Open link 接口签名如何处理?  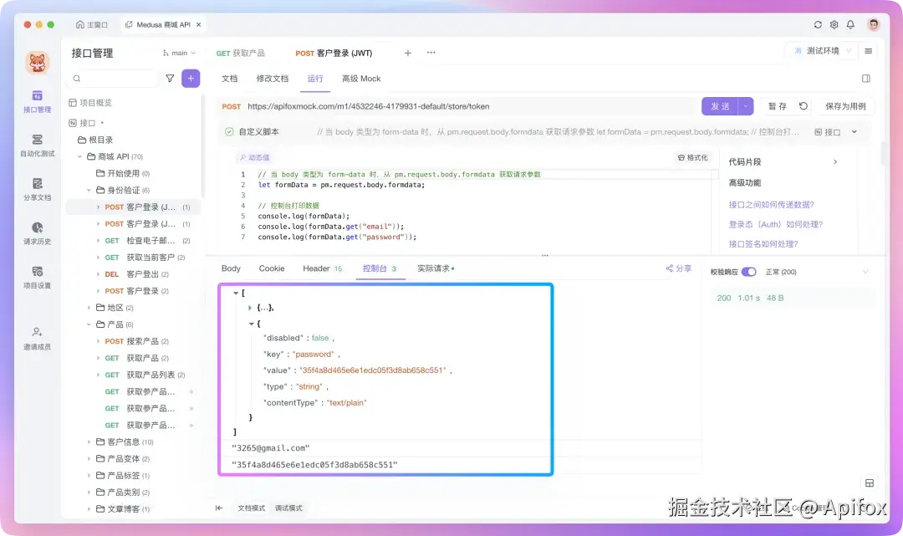(x=763, y=243)
